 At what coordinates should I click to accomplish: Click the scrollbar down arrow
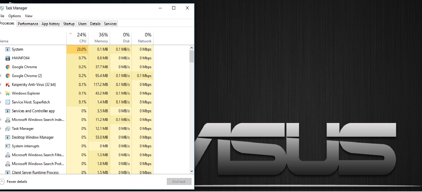point(192,171)
